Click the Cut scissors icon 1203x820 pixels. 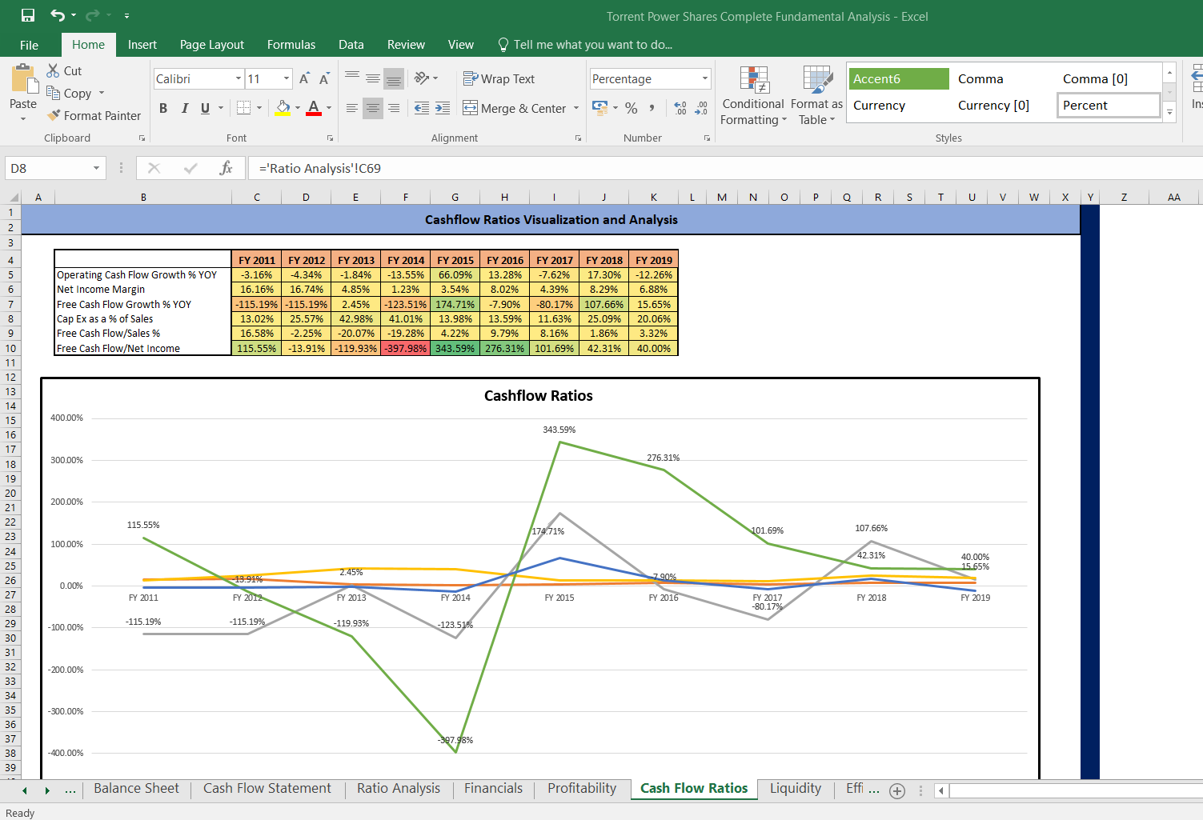tap(54, 70)
